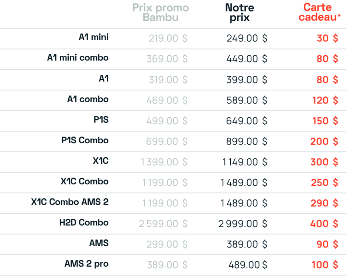This screenshot has height=277, width=347.
Task: Click the 30 $ gift card amount
Action: [x=327, y=38]
